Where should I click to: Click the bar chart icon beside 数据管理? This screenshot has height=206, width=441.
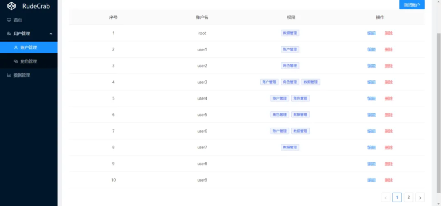click(x=9, y=75)
